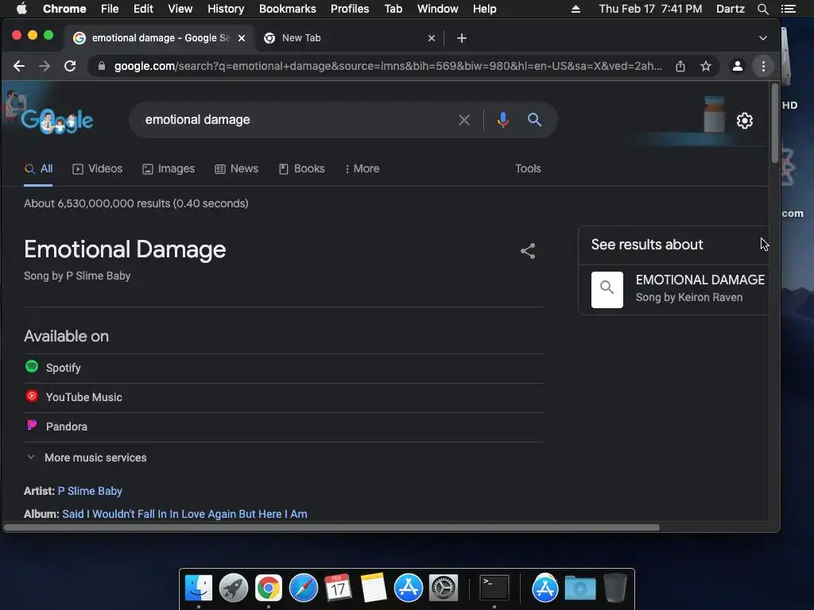Open the album Said I Wouldn't Fall link
The height and width of the screenshot is (610, 814).
coord(184,514)
